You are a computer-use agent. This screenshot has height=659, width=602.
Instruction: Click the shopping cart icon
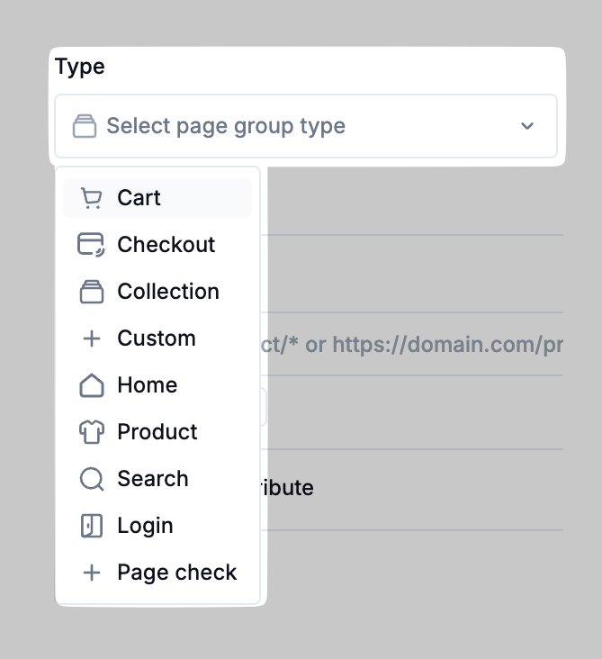91,198
